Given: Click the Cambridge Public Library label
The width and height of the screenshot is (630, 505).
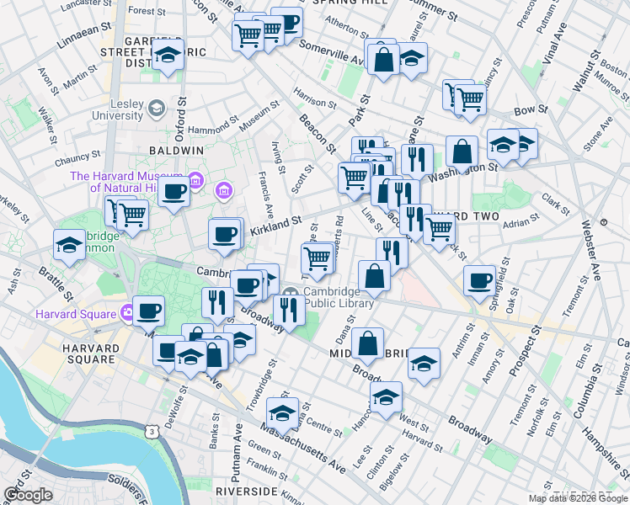Looking at the screenshot, I should click(x=339, y=297).
